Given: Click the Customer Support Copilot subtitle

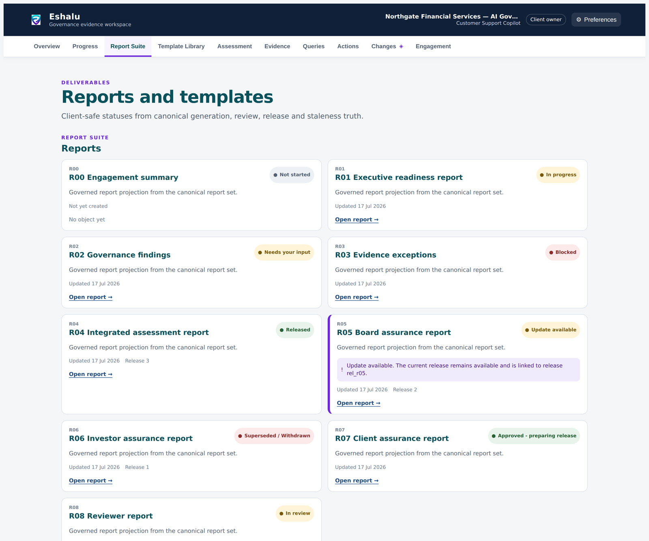Looking at the screenshot, I should point(488,23).
